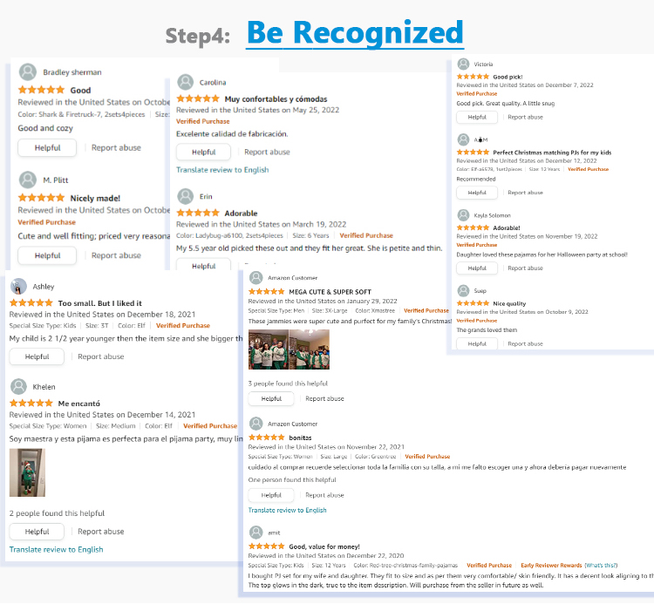Mark Carolina's review as Helpful
The width and height of the screenshot is (654, 604).
coord(203,152)
